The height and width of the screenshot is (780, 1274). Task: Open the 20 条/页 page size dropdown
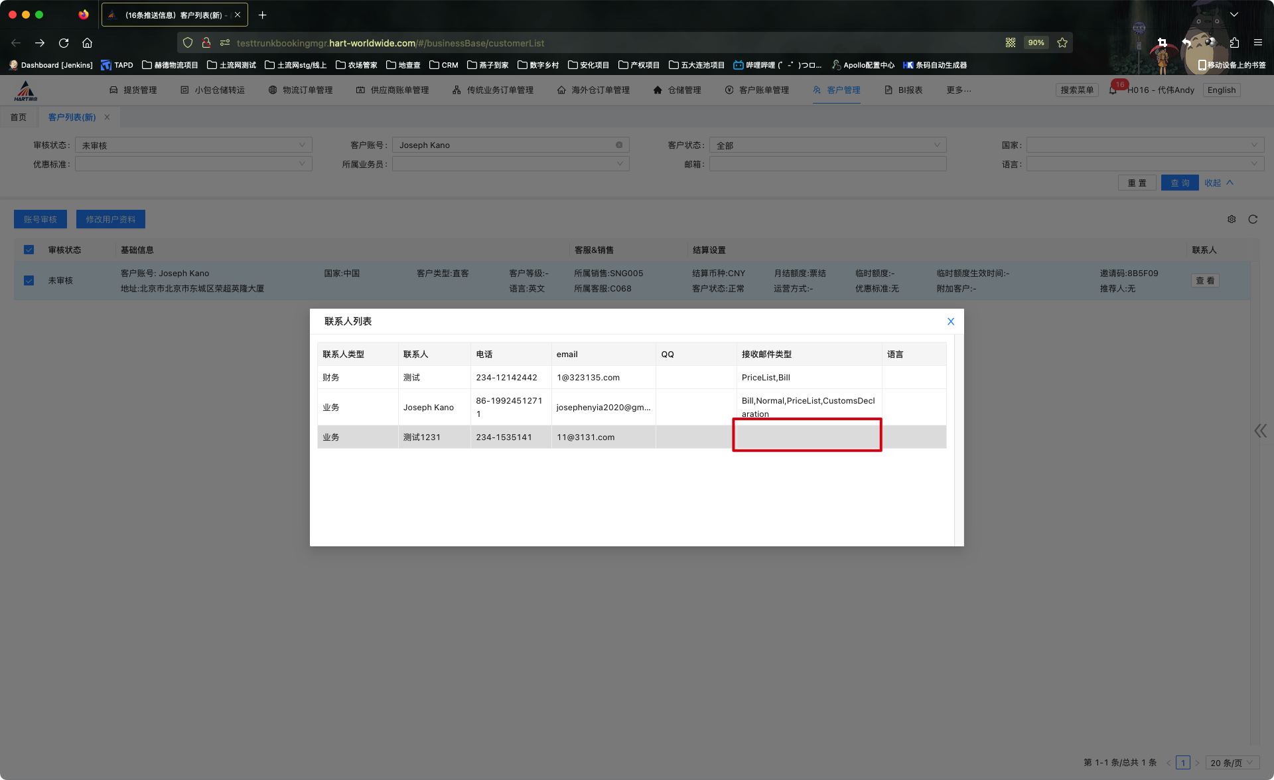pyautogui.click(x=1232, y=763)
